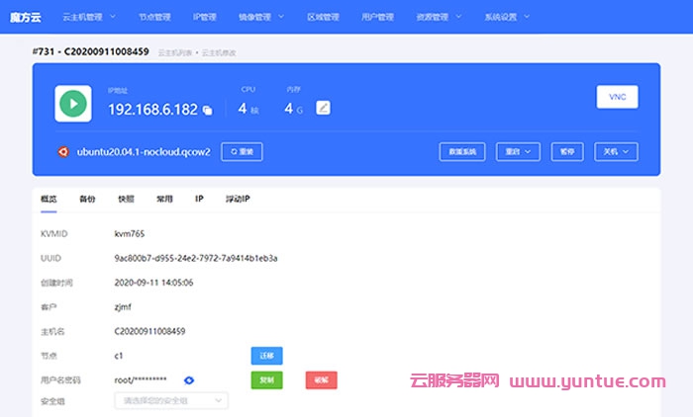Image resolution: width=693 pixels, height=417 pixels.
Task: Click the green 复制 button
Action: (266, 379)
